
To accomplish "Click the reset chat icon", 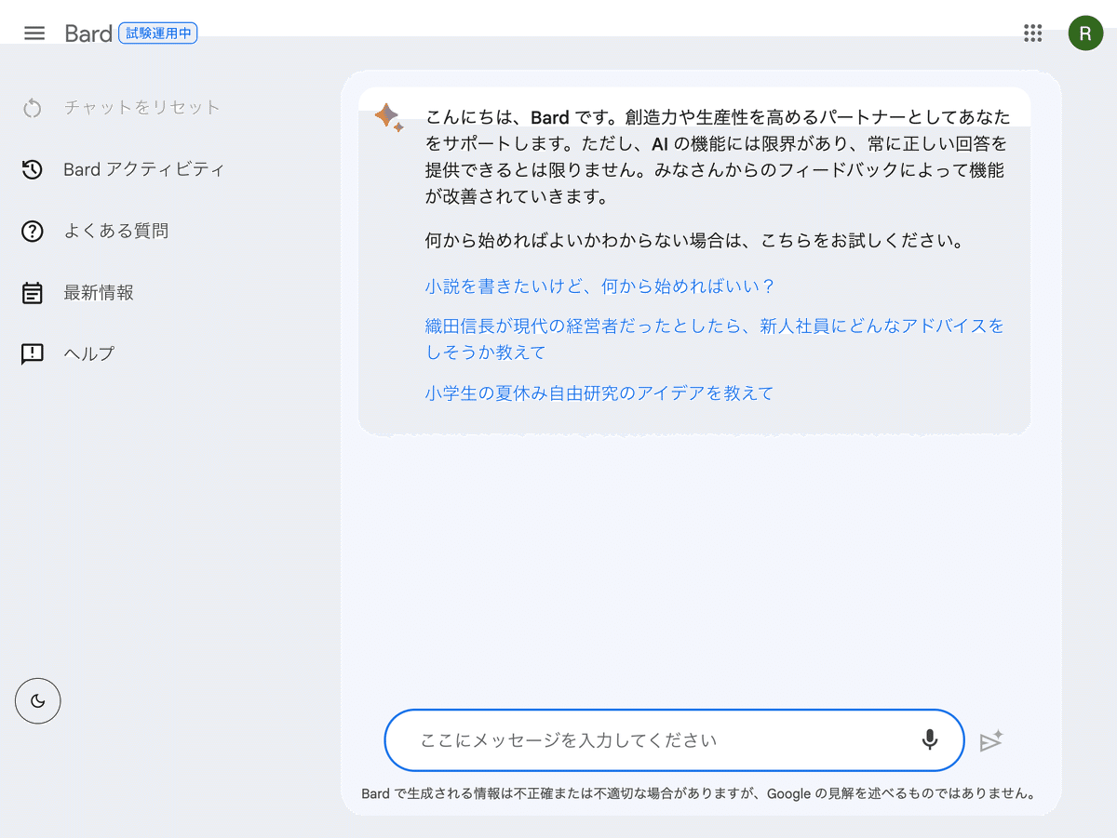I will tap(33, 108).
